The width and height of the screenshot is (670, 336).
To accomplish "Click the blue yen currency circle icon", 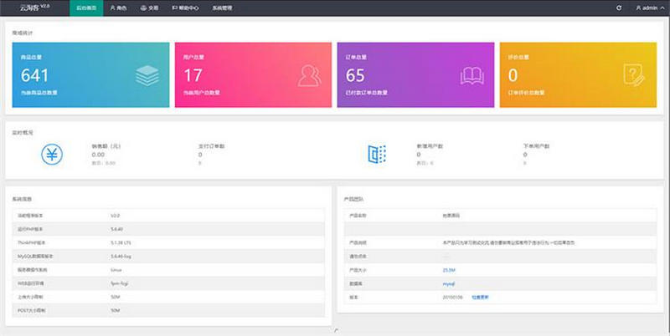I will tap(52, 155).
